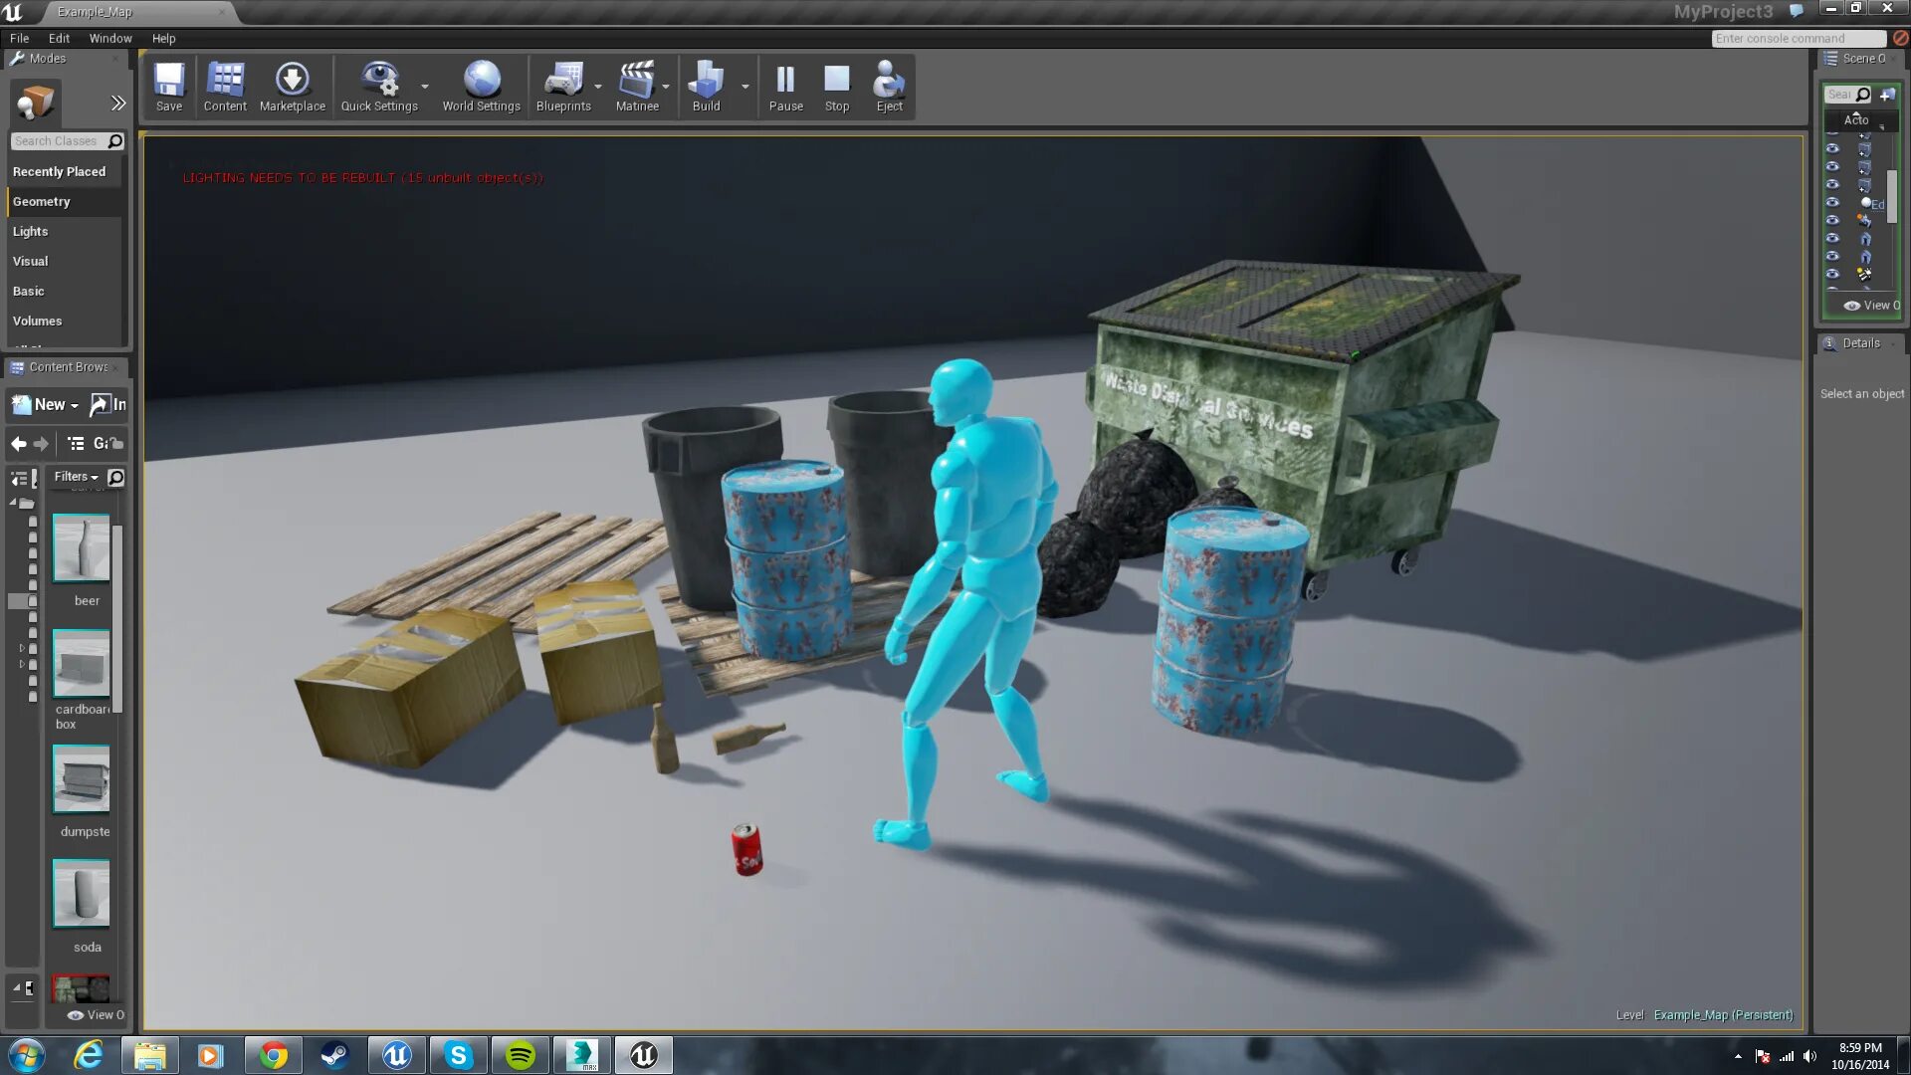
Task: Select the Lights category in Modes panel
Action: coord(31,231)
